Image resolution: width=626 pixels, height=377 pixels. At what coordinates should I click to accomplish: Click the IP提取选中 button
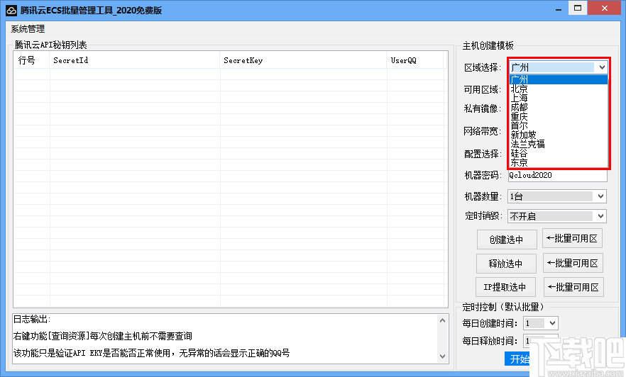pos(505,287)
